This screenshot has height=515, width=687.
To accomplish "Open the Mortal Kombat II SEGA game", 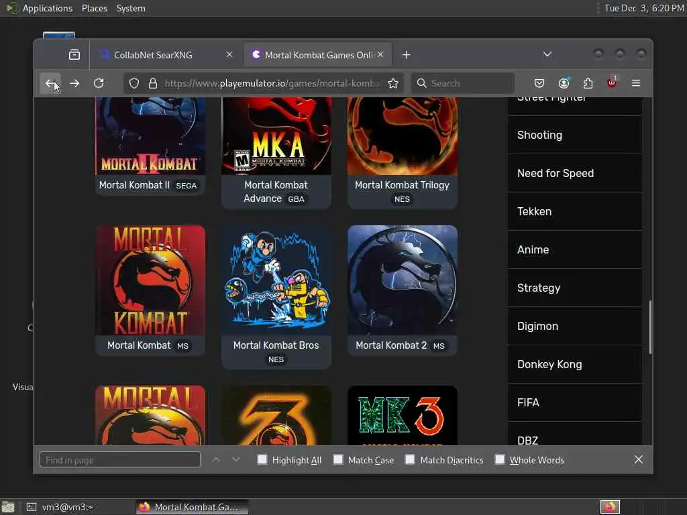I will click(x=150, y=146).
